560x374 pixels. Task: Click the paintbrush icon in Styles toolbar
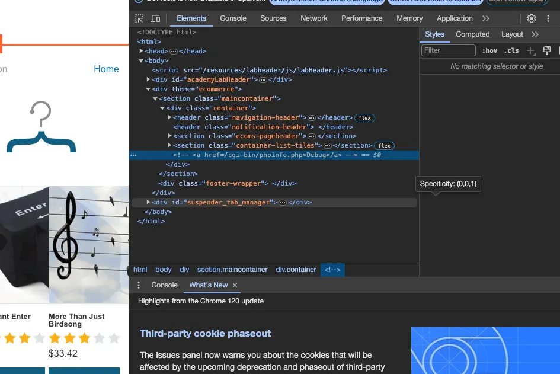click(x=547, y=51)
